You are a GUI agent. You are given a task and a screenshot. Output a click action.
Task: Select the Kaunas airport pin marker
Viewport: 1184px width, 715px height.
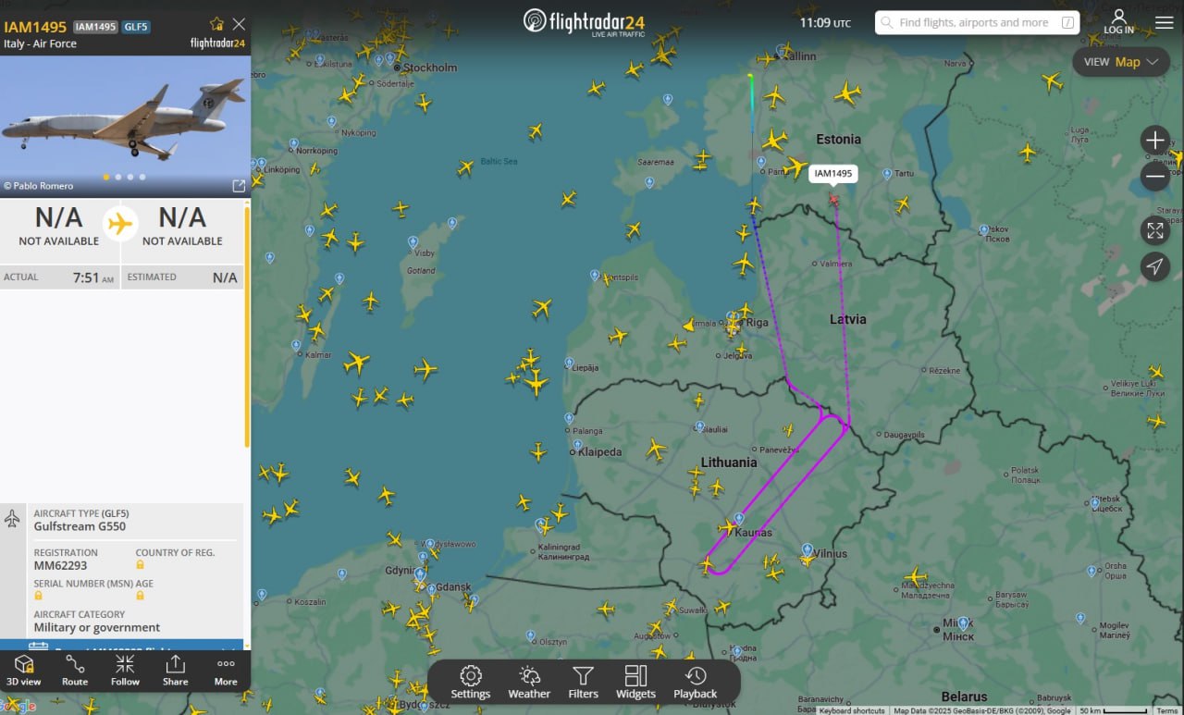[738, 518]
